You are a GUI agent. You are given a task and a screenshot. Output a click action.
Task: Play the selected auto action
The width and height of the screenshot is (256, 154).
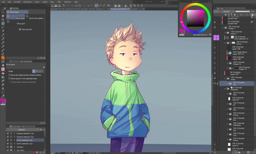(37, 152)
